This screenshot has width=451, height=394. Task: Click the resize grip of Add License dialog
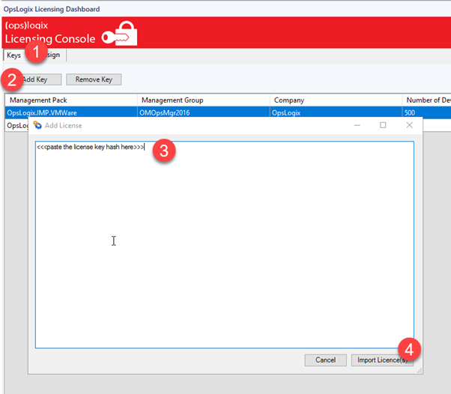[420, 371]
